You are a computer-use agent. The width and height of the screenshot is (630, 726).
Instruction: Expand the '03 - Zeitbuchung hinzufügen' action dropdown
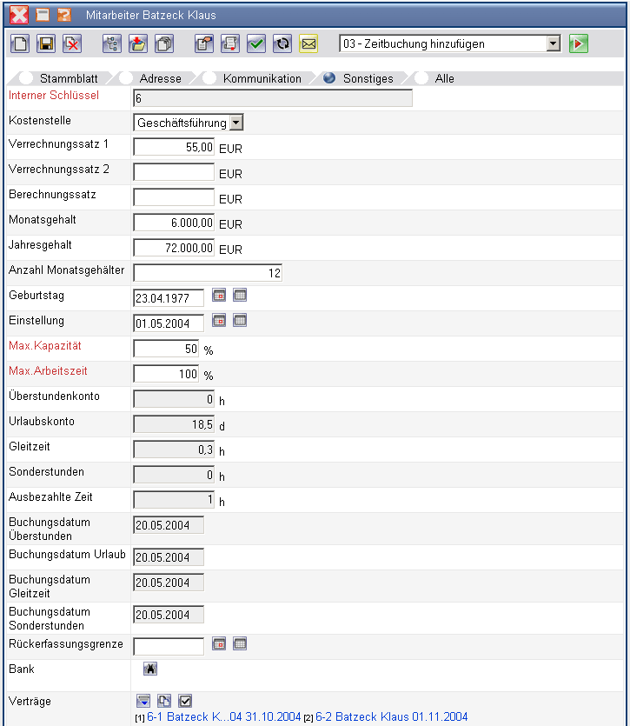[554, 43]
